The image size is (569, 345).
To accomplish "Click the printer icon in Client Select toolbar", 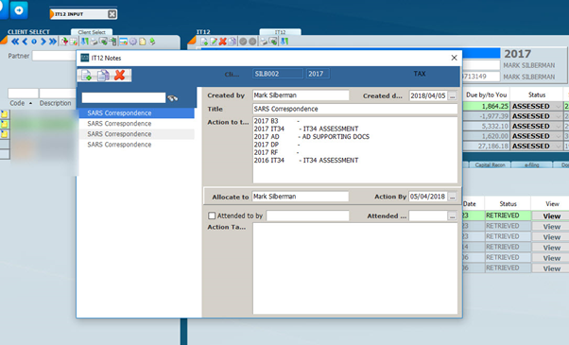I will [94, 42].
